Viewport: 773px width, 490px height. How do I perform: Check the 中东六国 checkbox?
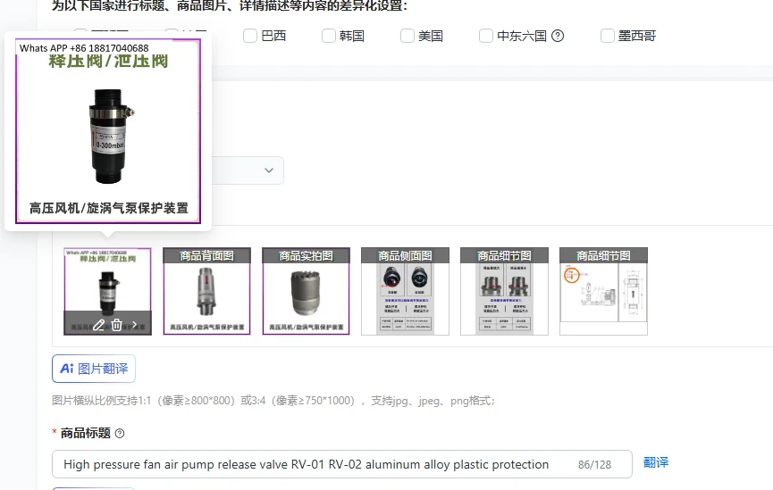(486, 36)
